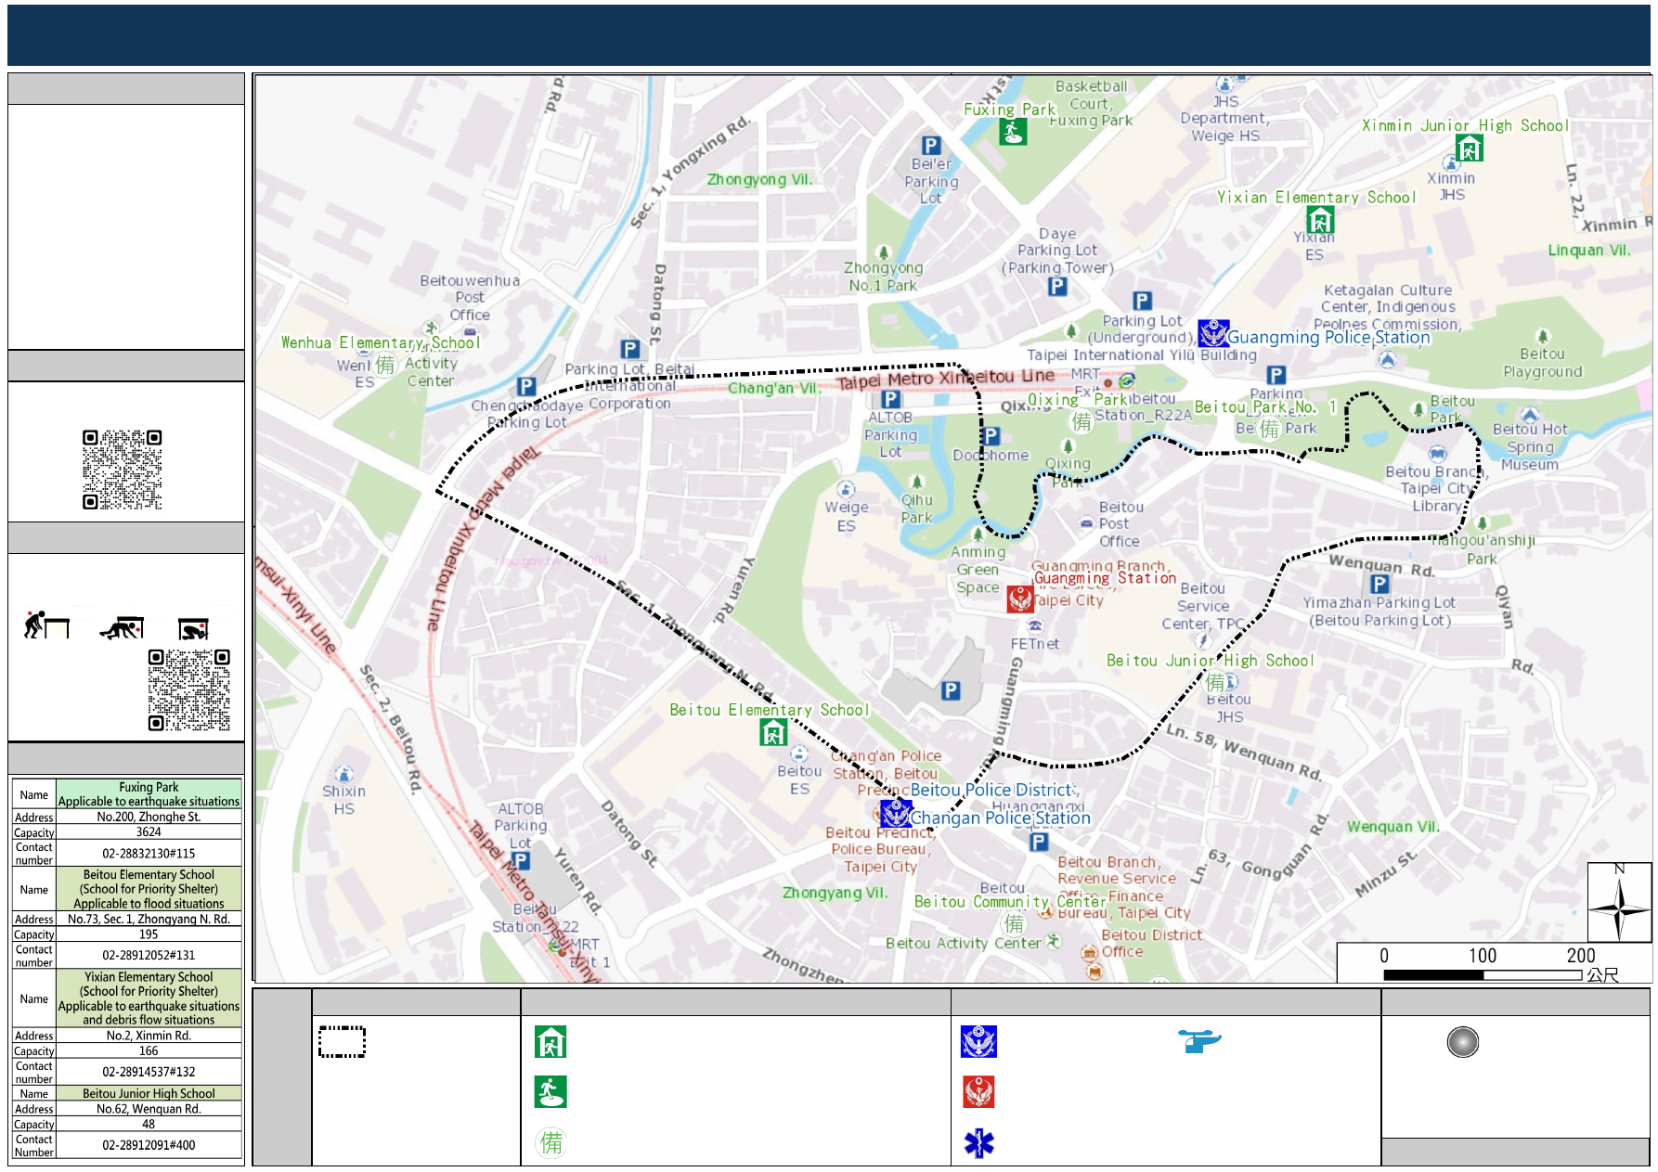Click the hold-on earthquake posture icon

tap(193, 629)
